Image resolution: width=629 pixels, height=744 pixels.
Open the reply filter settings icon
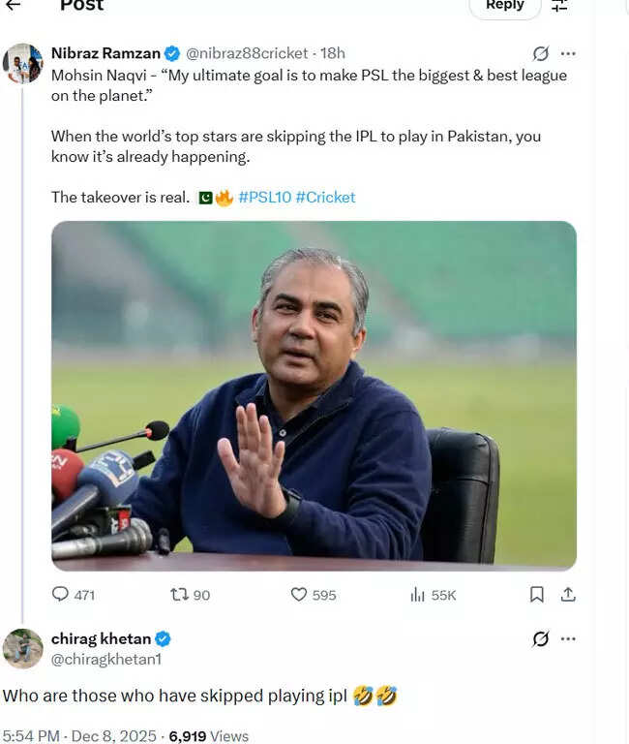(x=559, y=5)
